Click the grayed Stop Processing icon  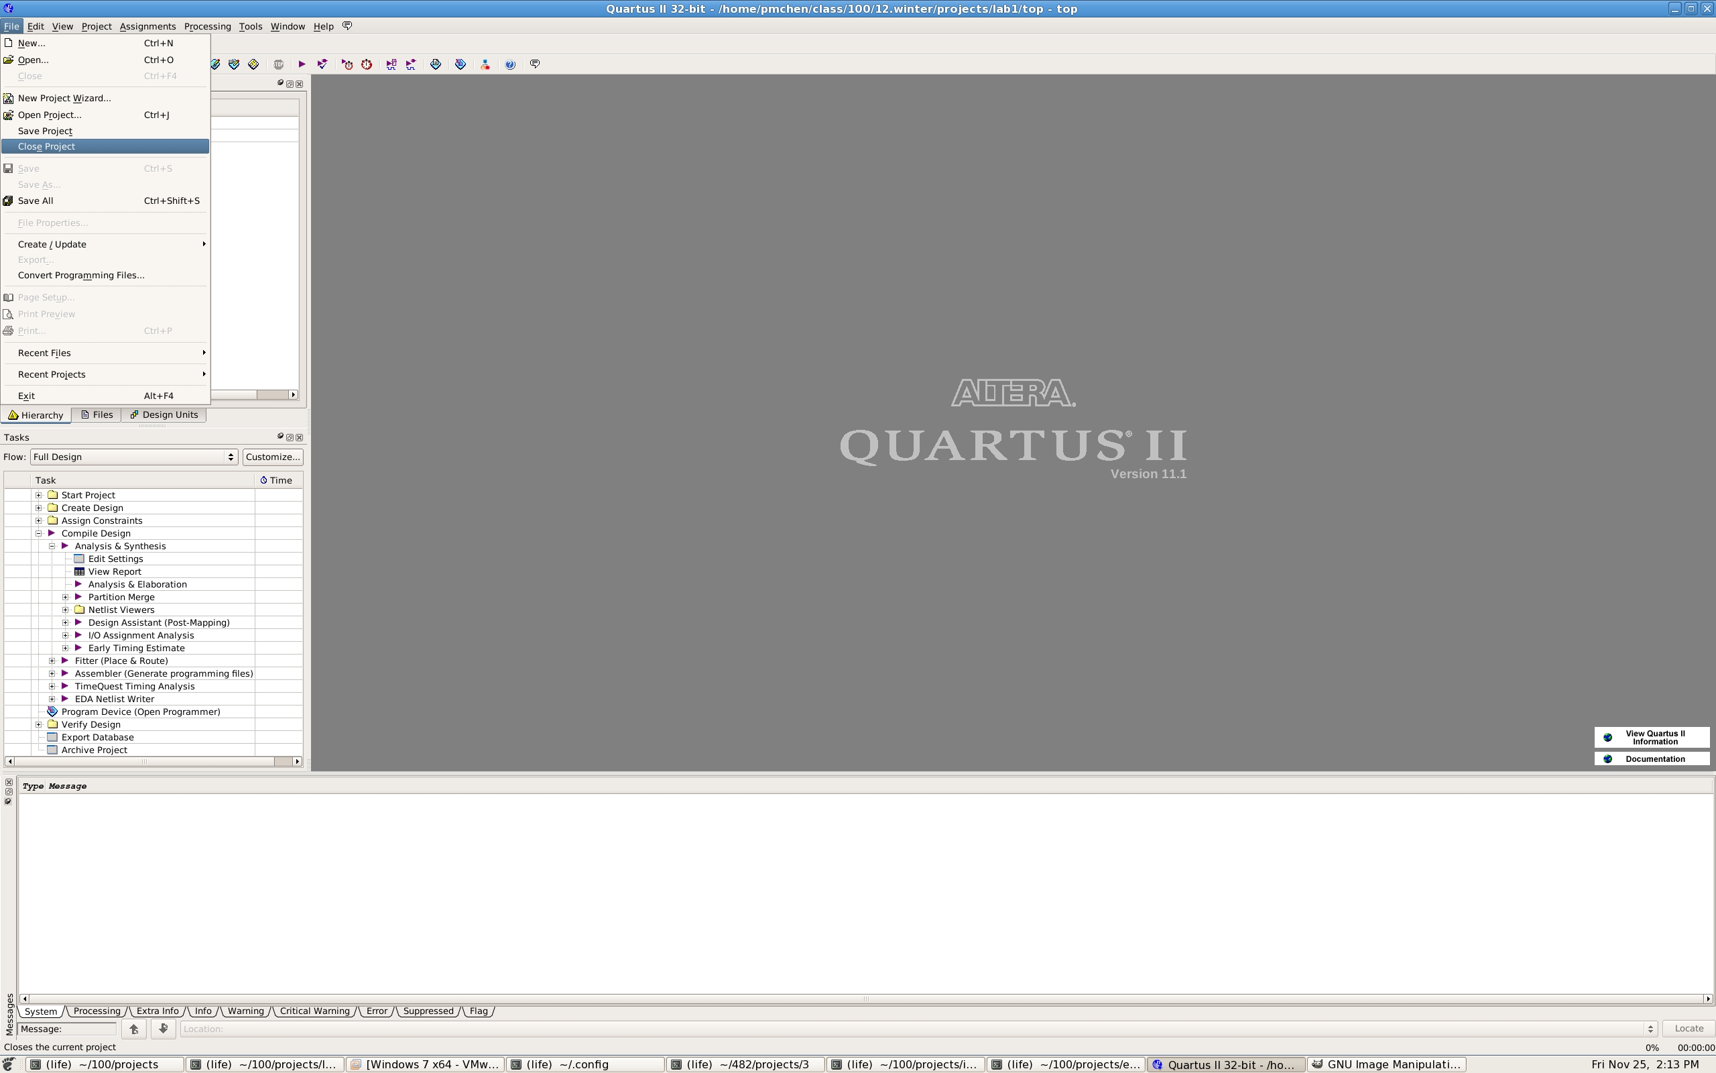(279, 64)
